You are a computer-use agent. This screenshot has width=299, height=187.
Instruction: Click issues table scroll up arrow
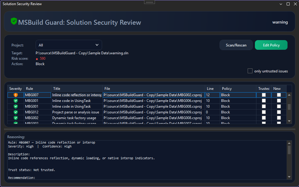click(x=289, y=95)
